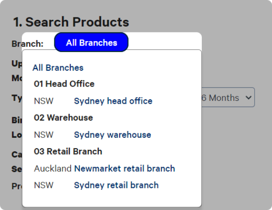
Task: Click the blue All Branches button
Action: 91,42
